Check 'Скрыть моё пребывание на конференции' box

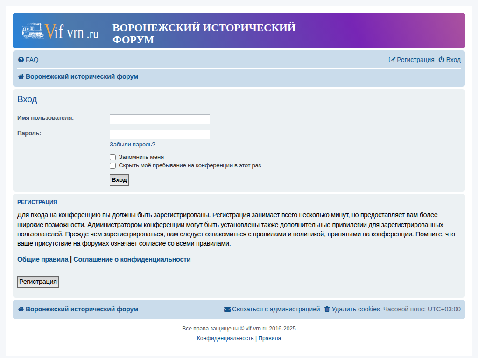pyautogui.click(x=112, y=165)
